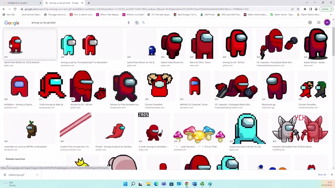Open Microsoft Teams from taskbar
335x188 pixels.
click(x=164, y=184)
